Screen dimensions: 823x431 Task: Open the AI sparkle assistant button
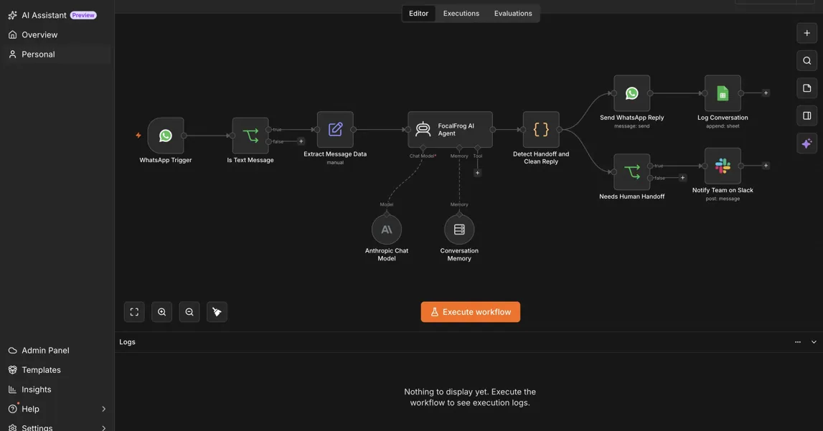click(806, 143)
